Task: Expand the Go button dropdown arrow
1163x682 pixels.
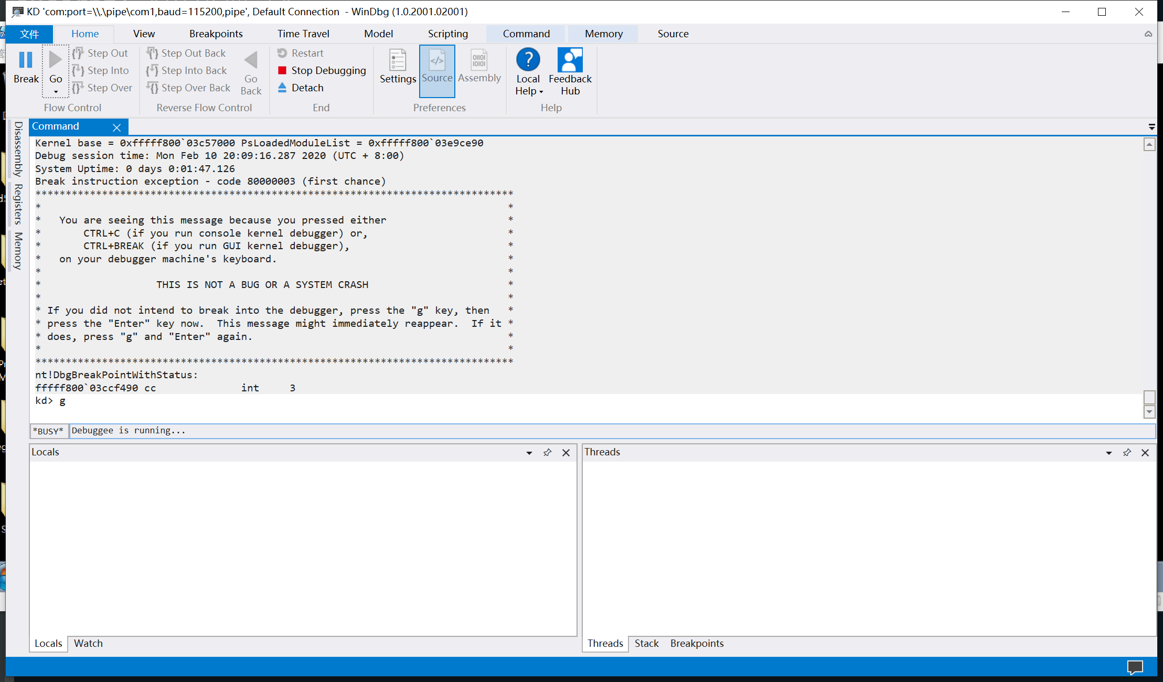Action: click(56, 92)
